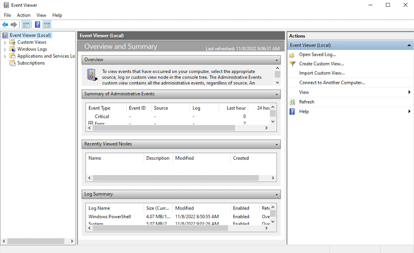Select Event Viewer (Local) root node label

(31, 35)
